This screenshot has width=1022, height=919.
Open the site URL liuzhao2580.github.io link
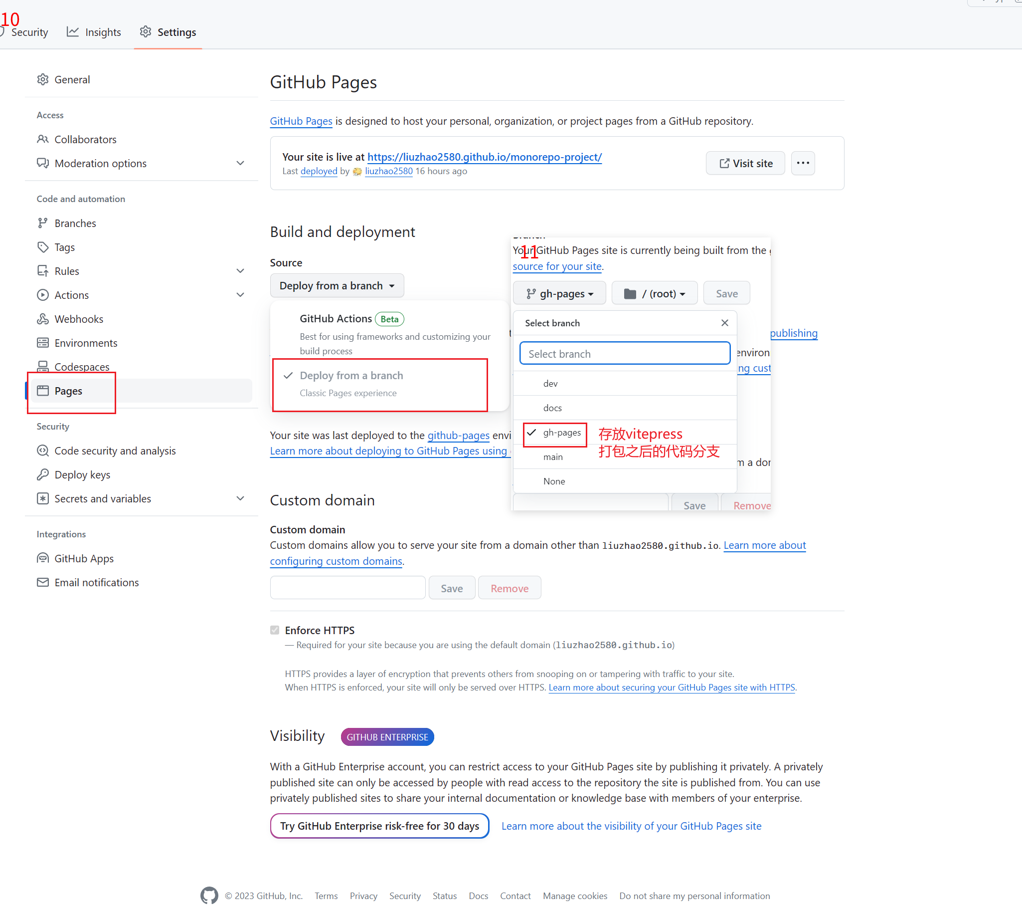pyautogui.click(x=484, y=157)
